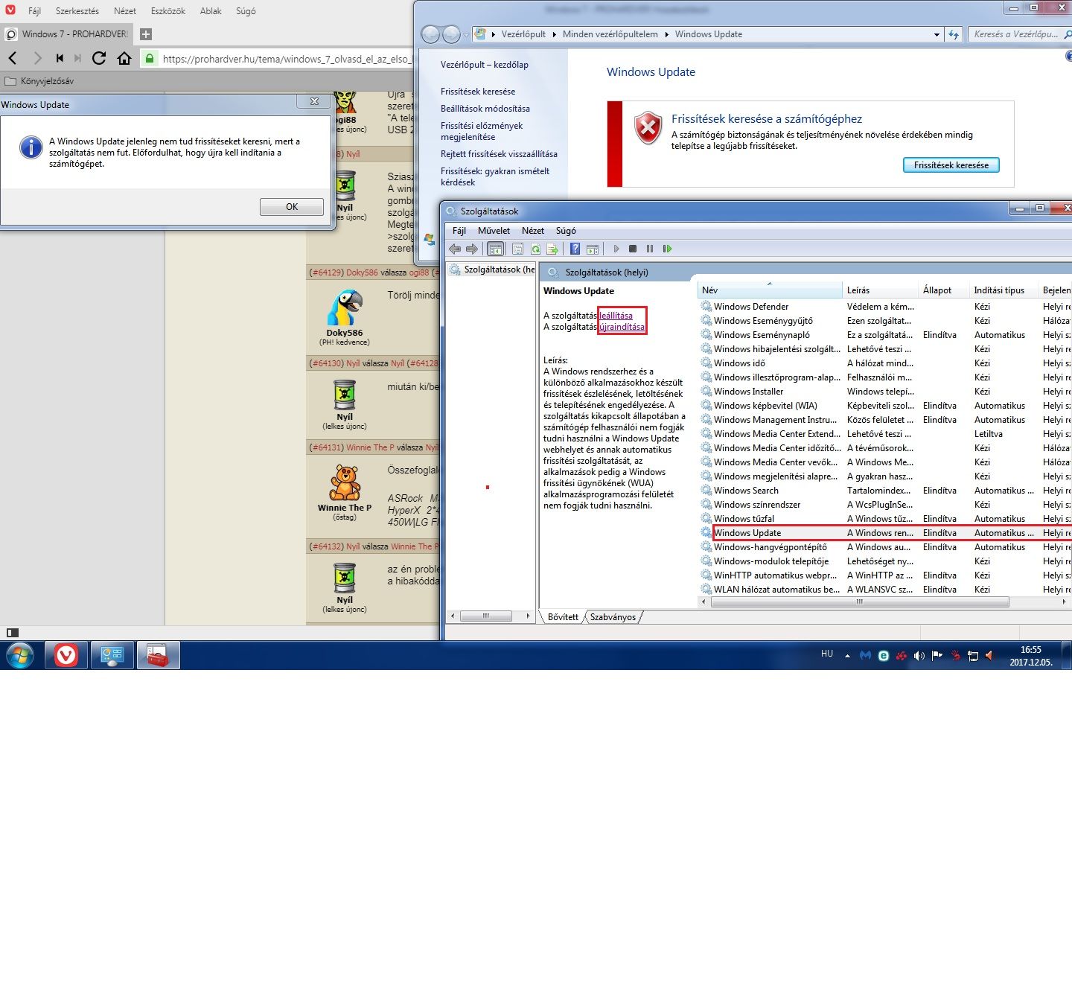Click the export list toolbar icon
Image resolution: width=1072 pixels, height=1008 pixels.
[552, 249]
